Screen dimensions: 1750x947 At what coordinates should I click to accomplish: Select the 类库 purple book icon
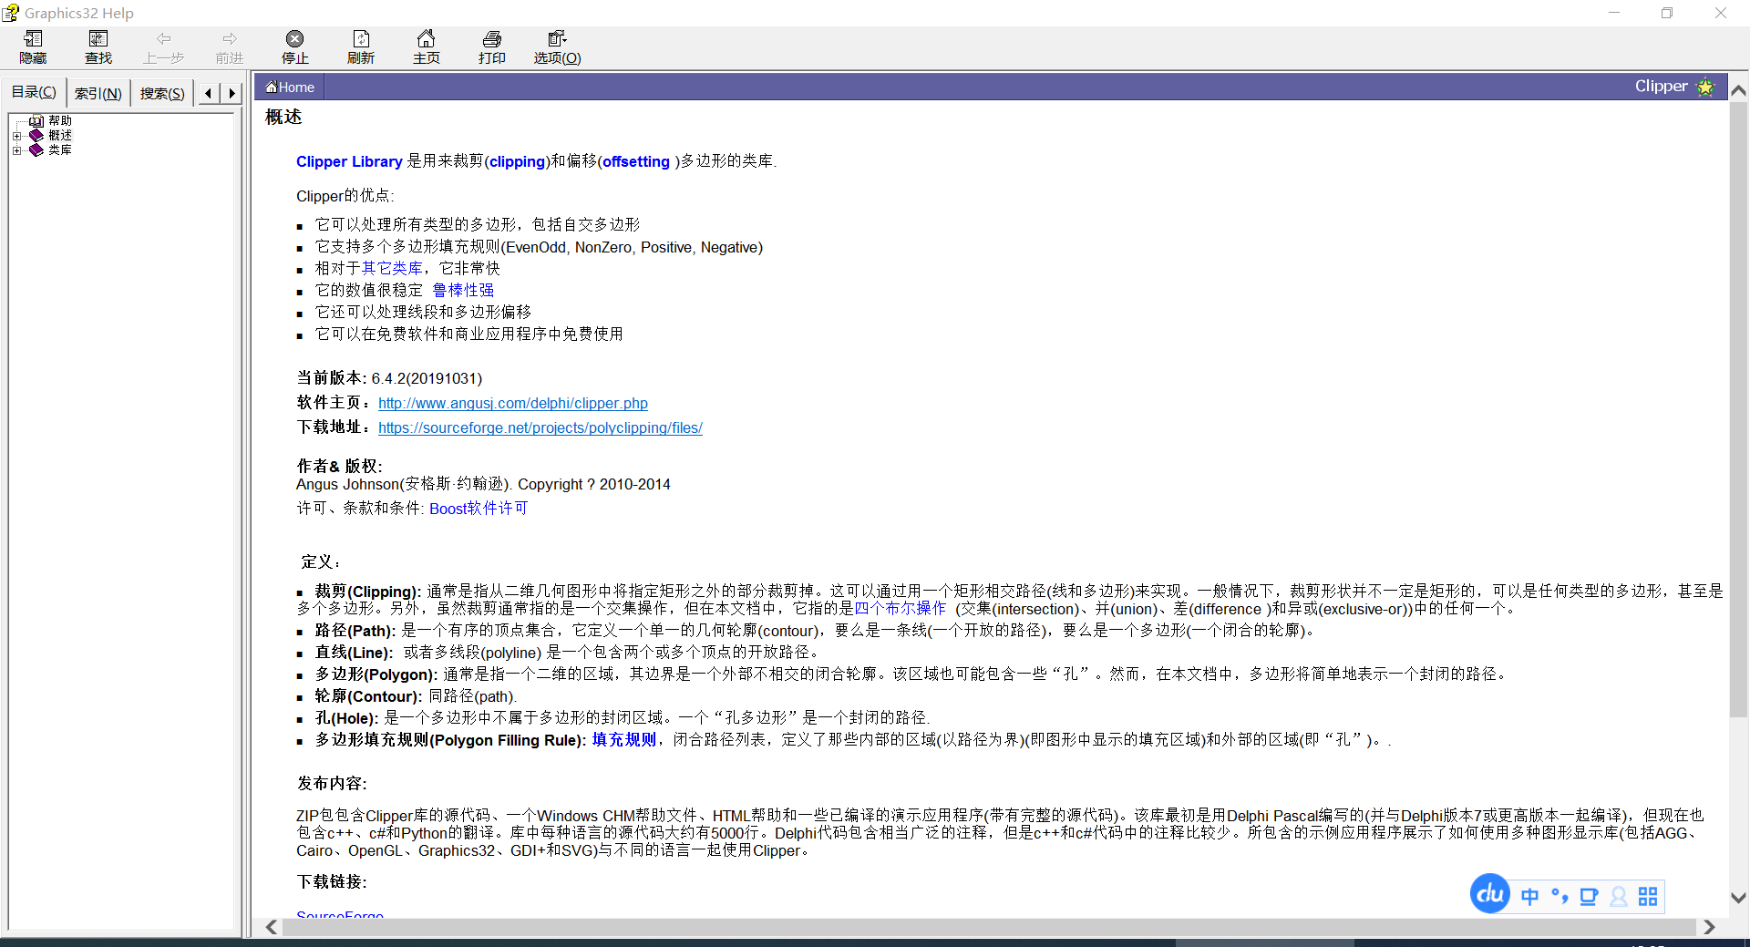tap(36, 149)
